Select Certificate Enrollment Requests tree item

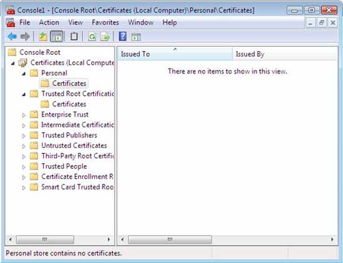click(x=77, y=176)
